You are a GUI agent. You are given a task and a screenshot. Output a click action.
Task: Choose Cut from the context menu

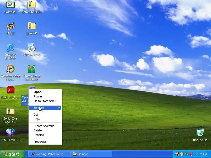pos(45,115)
